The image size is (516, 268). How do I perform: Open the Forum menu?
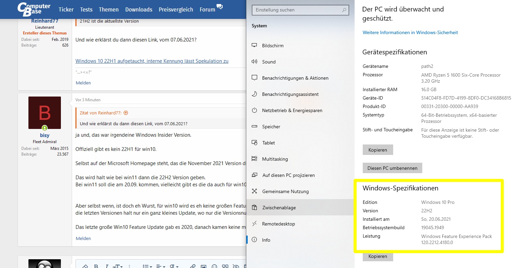pos(207,9)
